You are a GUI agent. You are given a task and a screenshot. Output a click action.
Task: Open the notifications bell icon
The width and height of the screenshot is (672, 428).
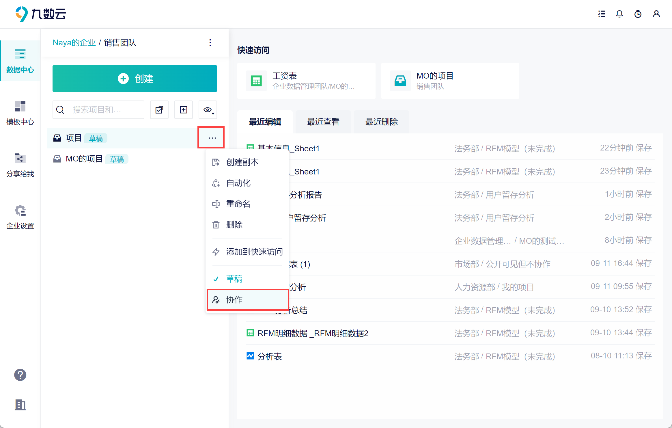click(x=619, y=14)
